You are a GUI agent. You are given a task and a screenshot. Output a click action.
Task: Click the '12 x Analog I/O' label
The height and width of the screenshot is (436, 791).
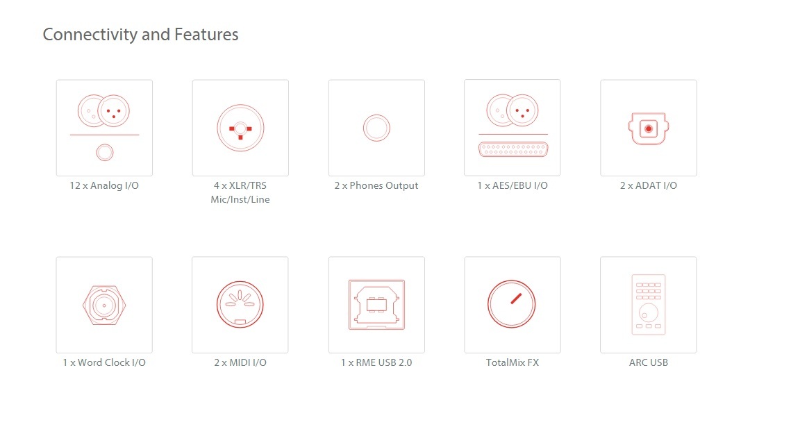click(104, 185)
